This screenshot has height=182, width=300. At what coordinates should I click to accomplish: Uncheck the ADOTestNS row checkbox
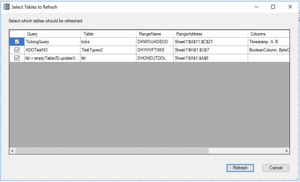coord(17,50)
